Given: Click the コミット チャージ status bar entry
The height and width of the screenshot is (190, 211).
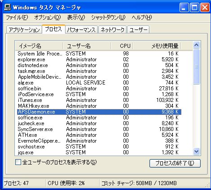Looking at the screenshot, I should point(139,183).
